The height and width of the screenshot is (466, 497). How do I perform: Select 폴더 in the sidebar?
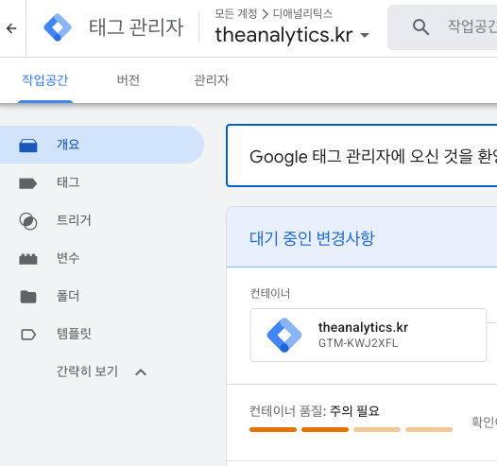101,296
